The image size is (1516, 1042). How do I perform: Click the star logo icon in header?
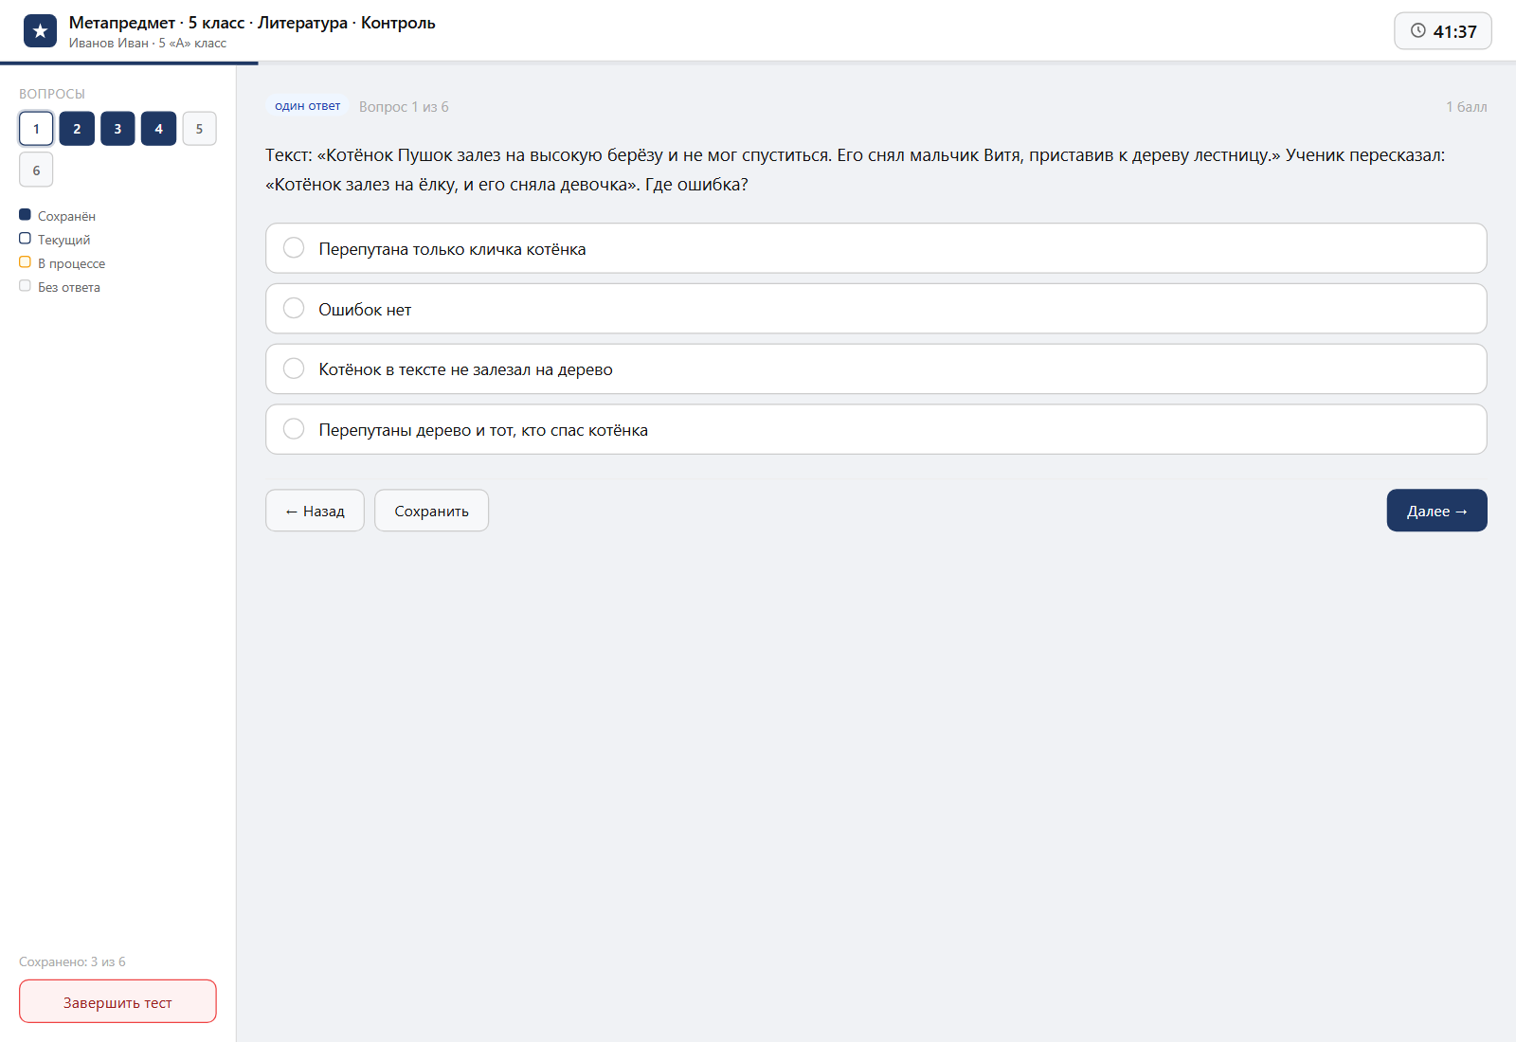[40, 31]
